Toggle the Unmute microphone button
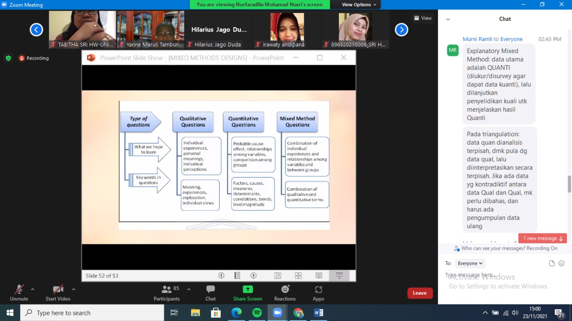The image size is (572, 321). tap(19, 292)
